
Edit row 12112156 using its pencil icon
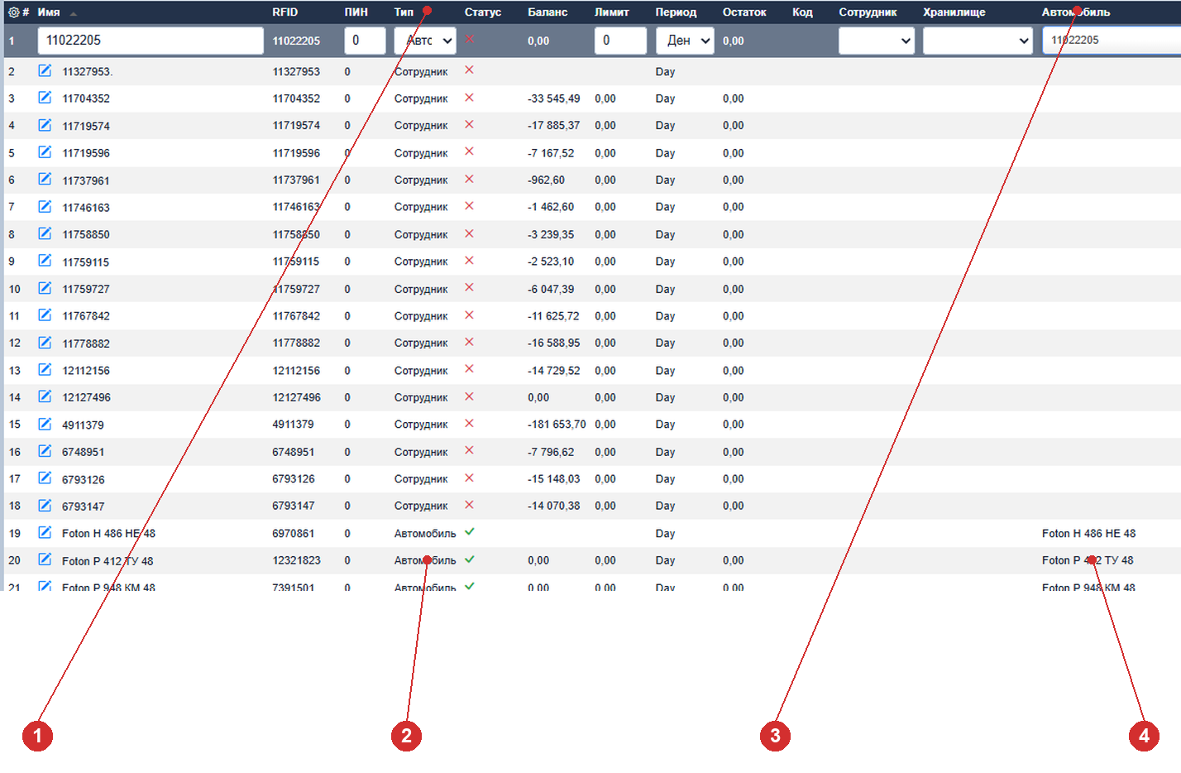(45, 369)
